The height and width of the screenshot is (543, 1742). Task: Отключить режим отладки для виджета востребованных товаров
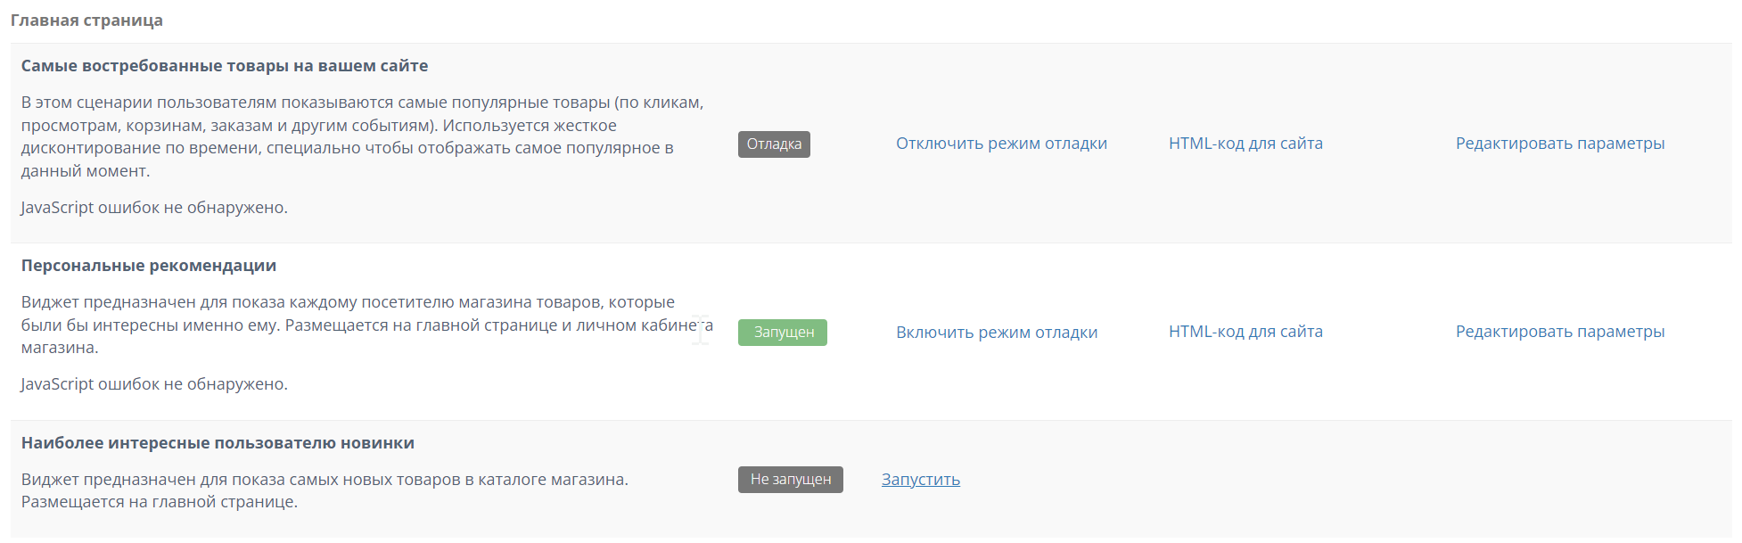point(1000,143)
